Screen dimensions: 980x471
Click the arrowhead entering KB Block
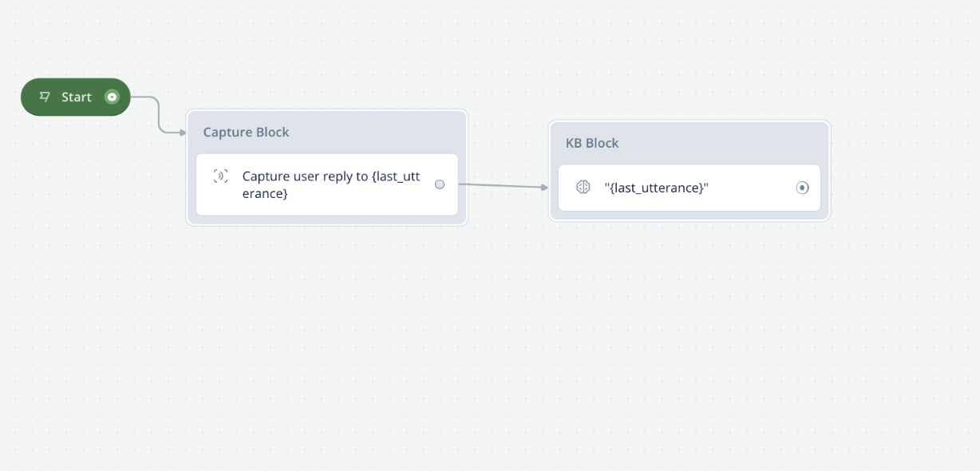pos(545,188)
